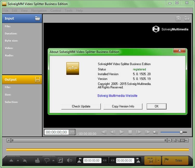Click Installed Version value 5. 0. 1505. 20
The image size is (195, 168).
(142, 74)
